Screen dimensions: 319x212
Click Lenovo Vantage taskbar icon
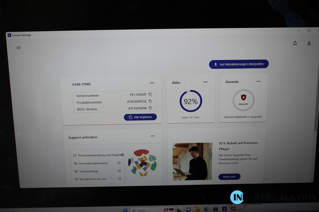click(x=224, y=209)
